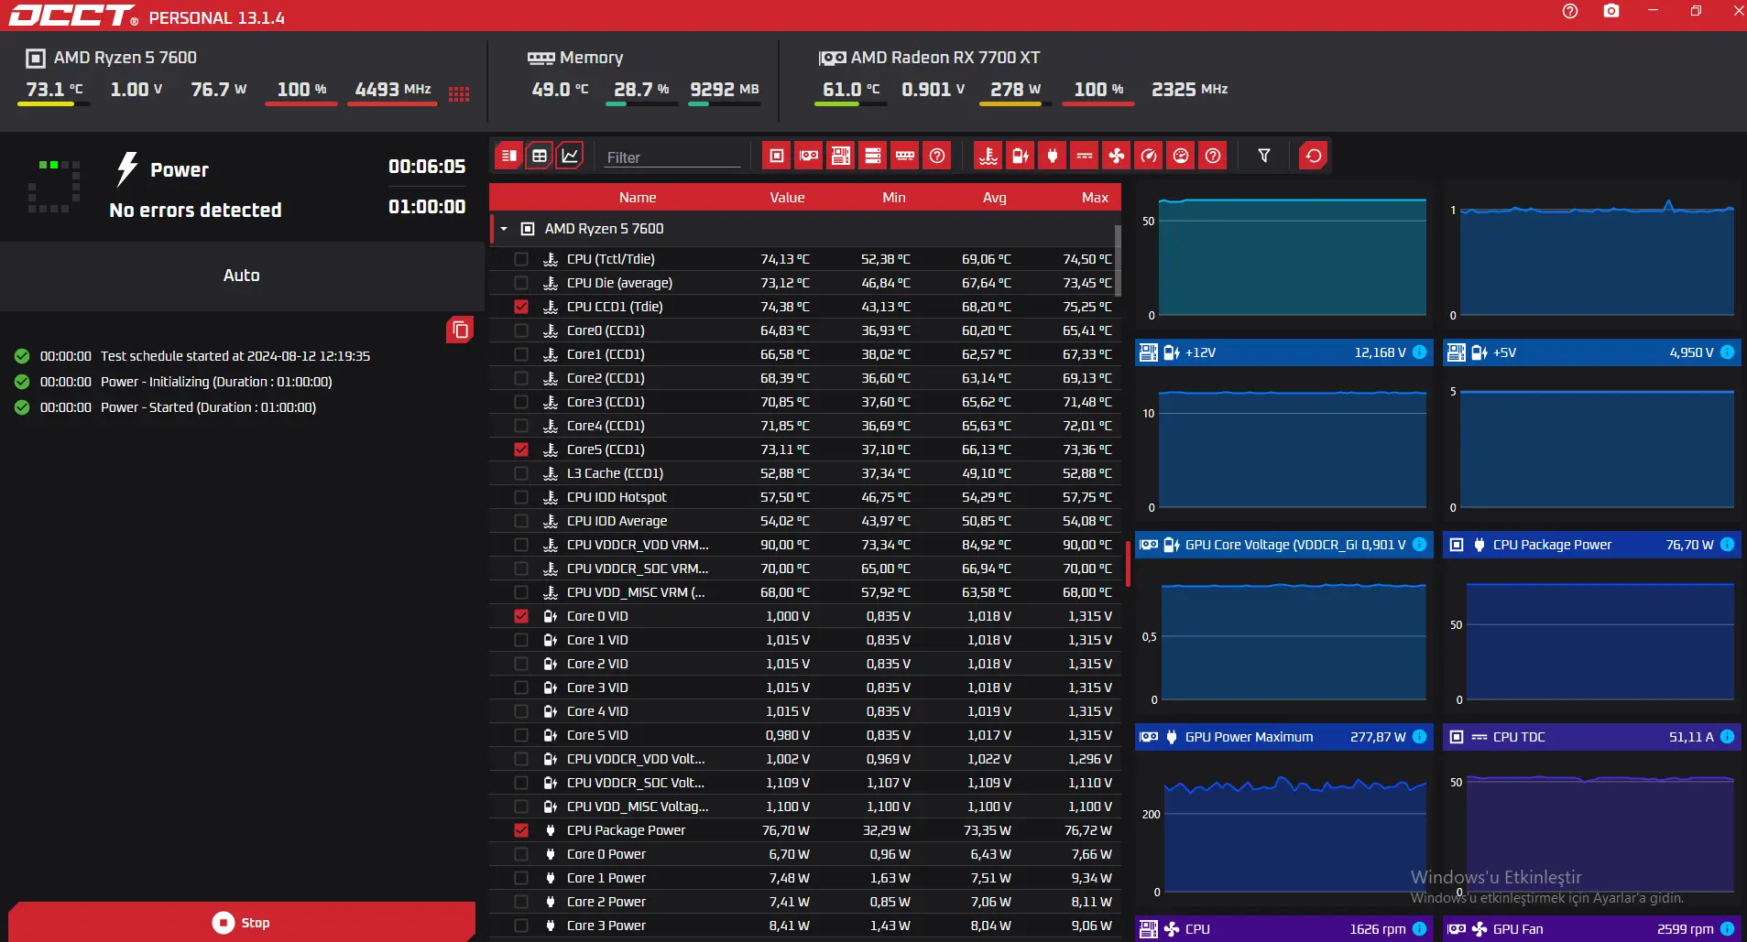The image size is (1747, 942).
Task: Collapse the AMD Ryzen 5 7600 group
Action: [504, 229]
